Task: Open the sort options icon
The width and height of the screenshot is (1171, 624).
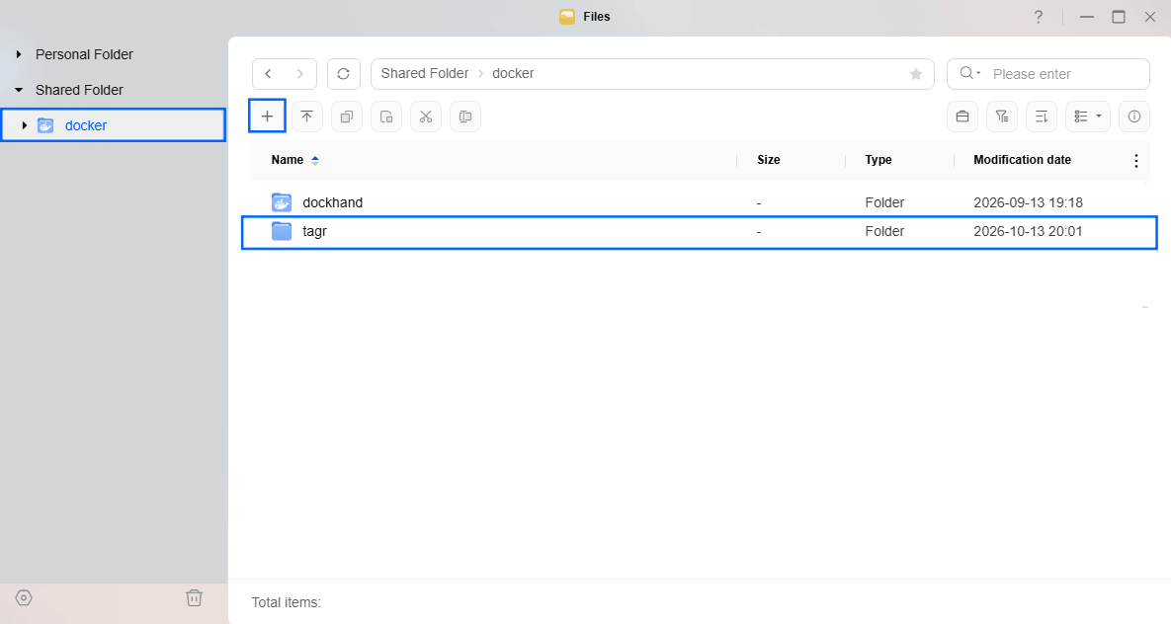Action: (1042, 117)
